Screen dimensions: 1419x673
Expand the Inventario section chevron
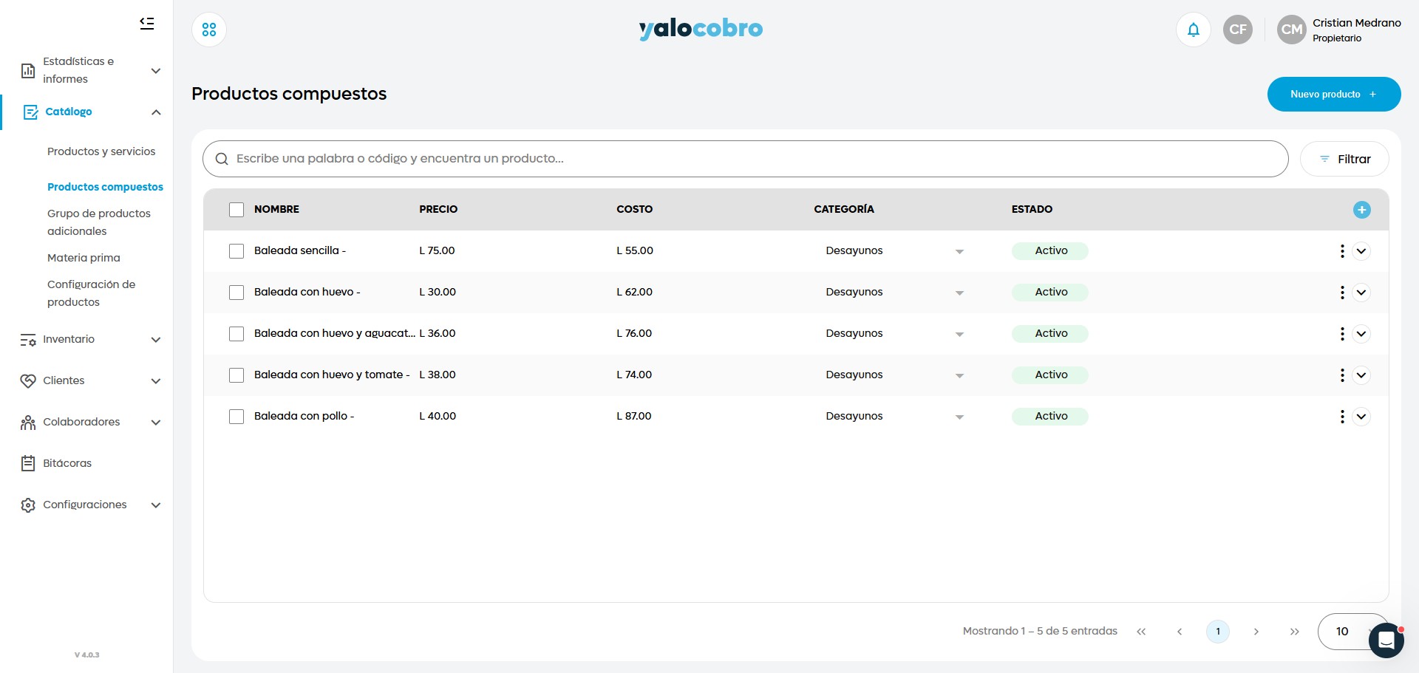click(x=156, y=340)
